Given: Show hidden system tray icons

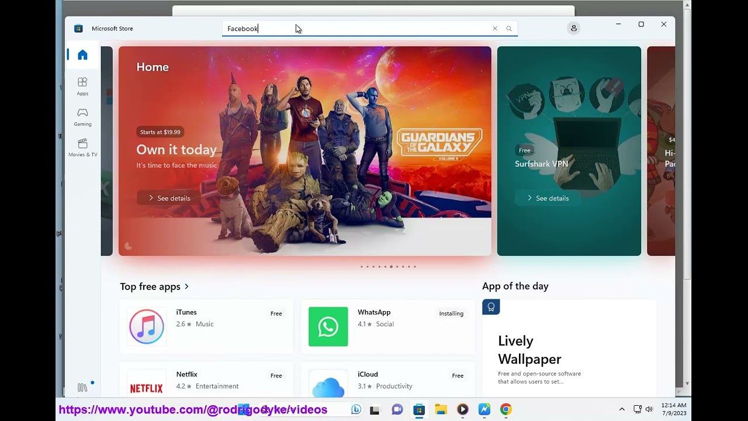Looking at the screenshot, I should coord(622,409).
